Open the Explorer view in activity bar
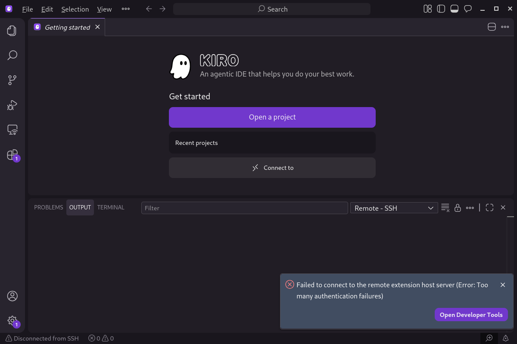The image size is (517, 344). click(x=12, y=31)
